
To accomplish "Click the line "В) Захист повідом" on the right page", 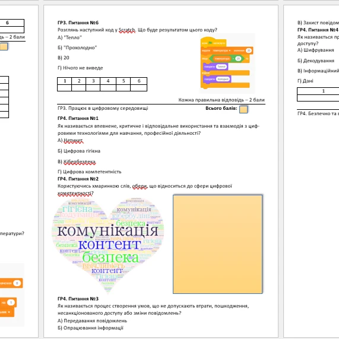I will pos(318,23).
